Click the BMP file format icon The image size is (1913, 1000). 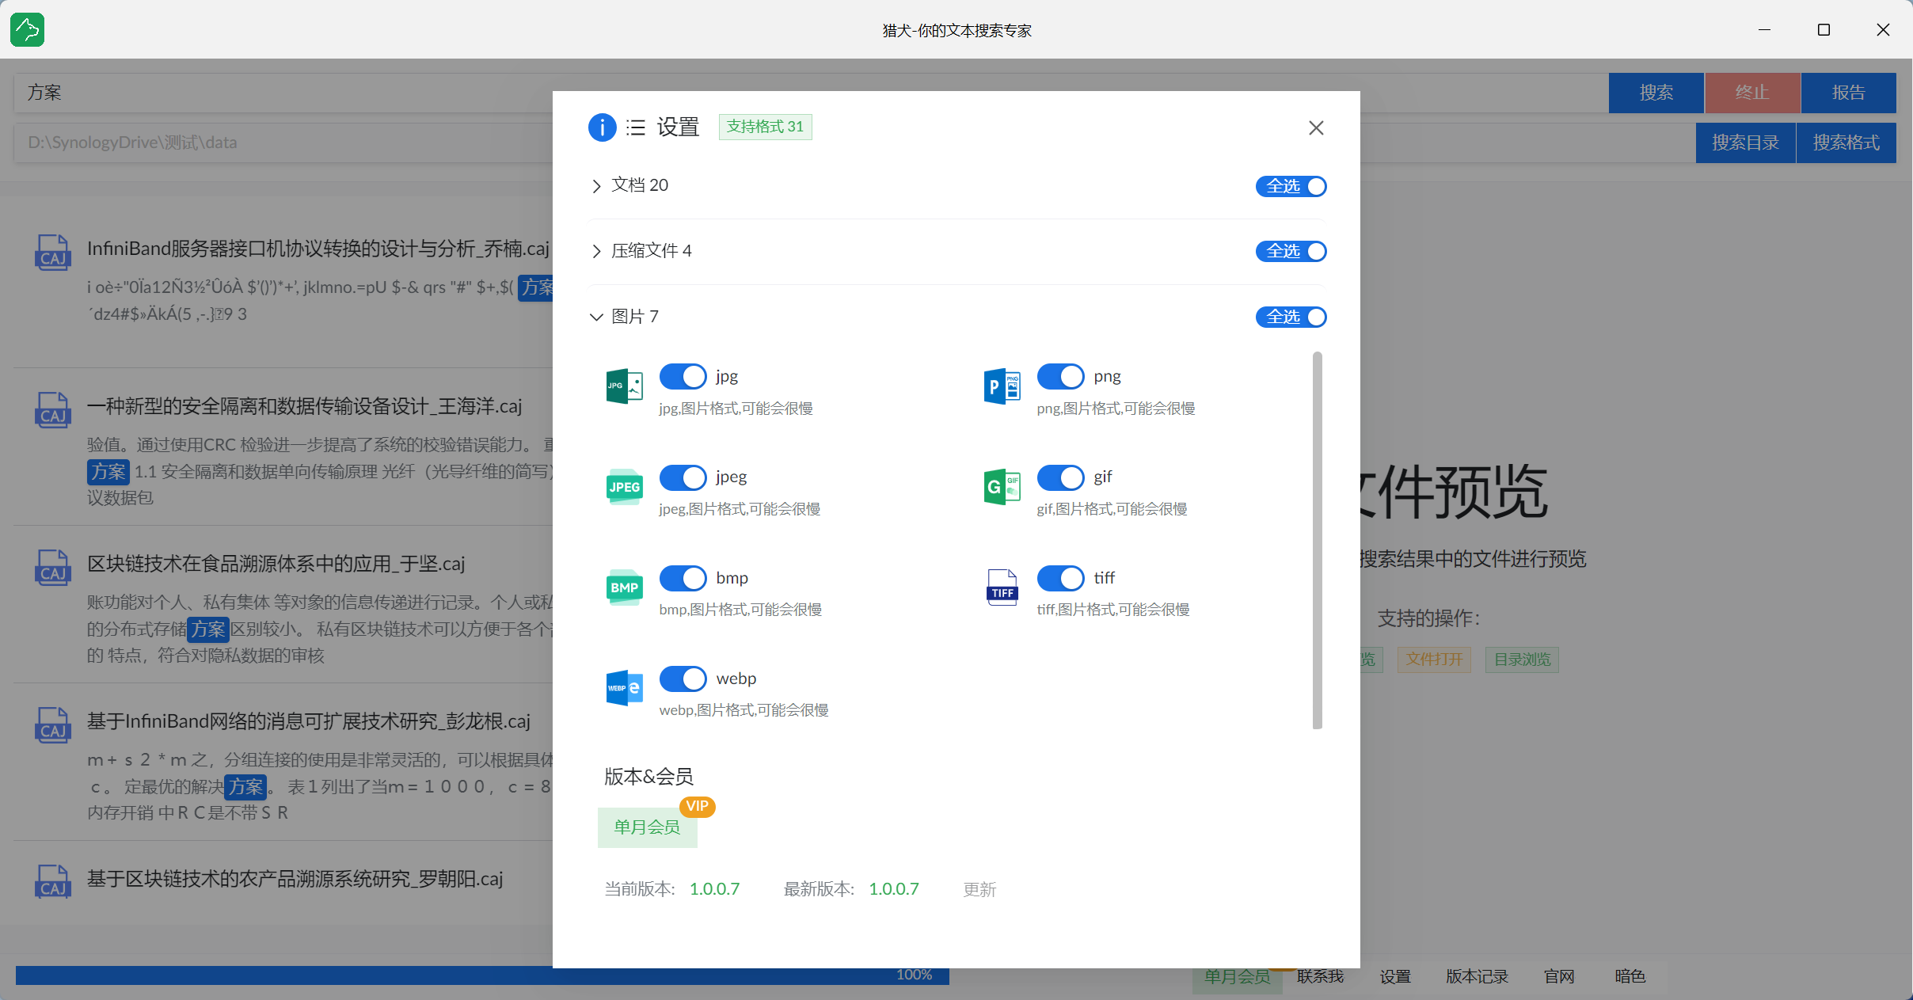[x=624, y=587]
